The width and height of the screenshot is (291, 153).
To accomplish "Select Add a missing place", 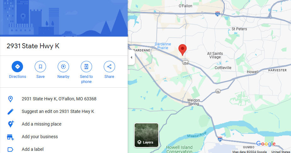I will coord(42,124).
